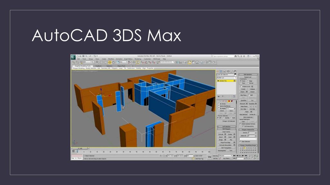Viewport: 330px width, 185px height.
Task: Click the Undo scene operation icon
Action: pos(86,56)
